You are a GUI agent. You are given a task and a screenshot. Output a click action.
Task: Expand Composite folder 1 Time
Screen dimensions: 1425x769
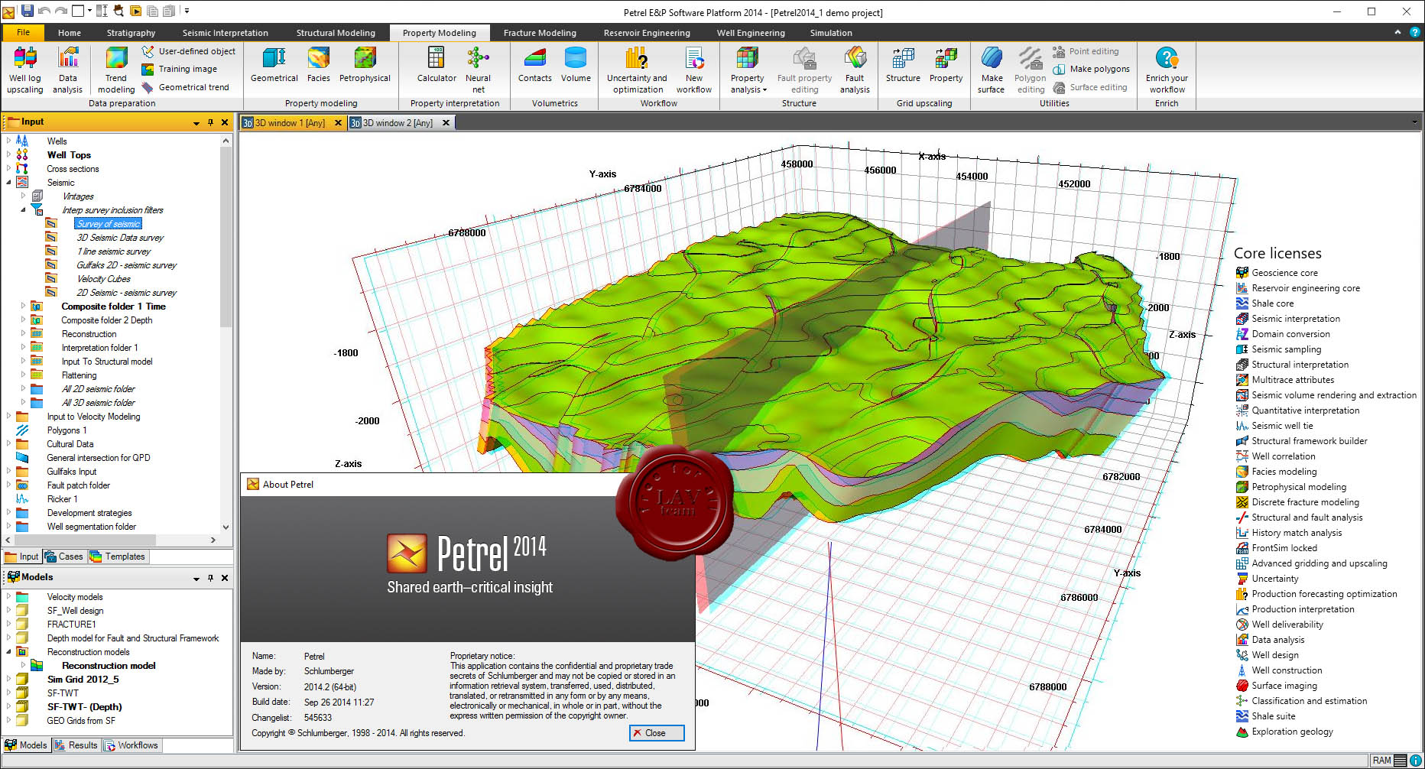pyautogui.click(x=23, y=306)
